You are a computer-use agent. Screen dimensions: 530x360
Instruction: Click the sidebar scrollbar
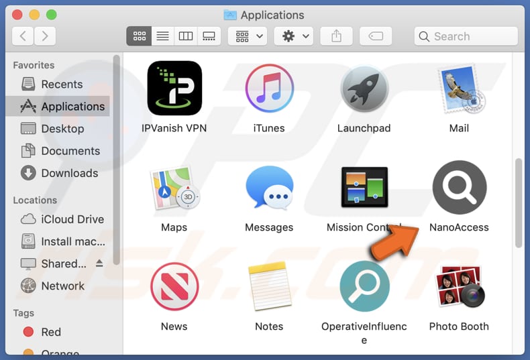pyautogui.click(x=116, y=160)
